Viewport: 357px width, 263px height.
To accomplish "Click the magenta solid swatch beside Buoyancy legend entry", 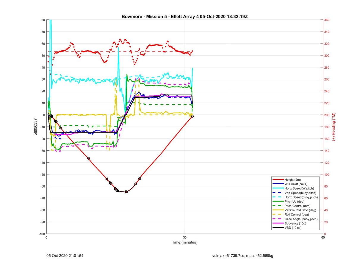I will [278, 223].
